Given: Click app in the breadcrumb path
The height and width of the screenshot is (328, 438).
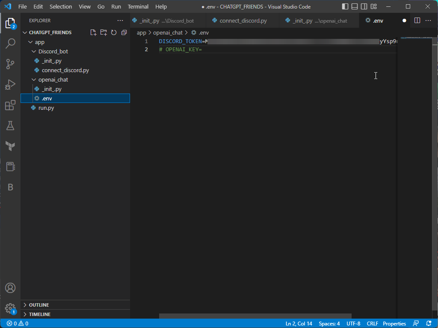Looking at the screenshot, I should [x=141, y=32].
